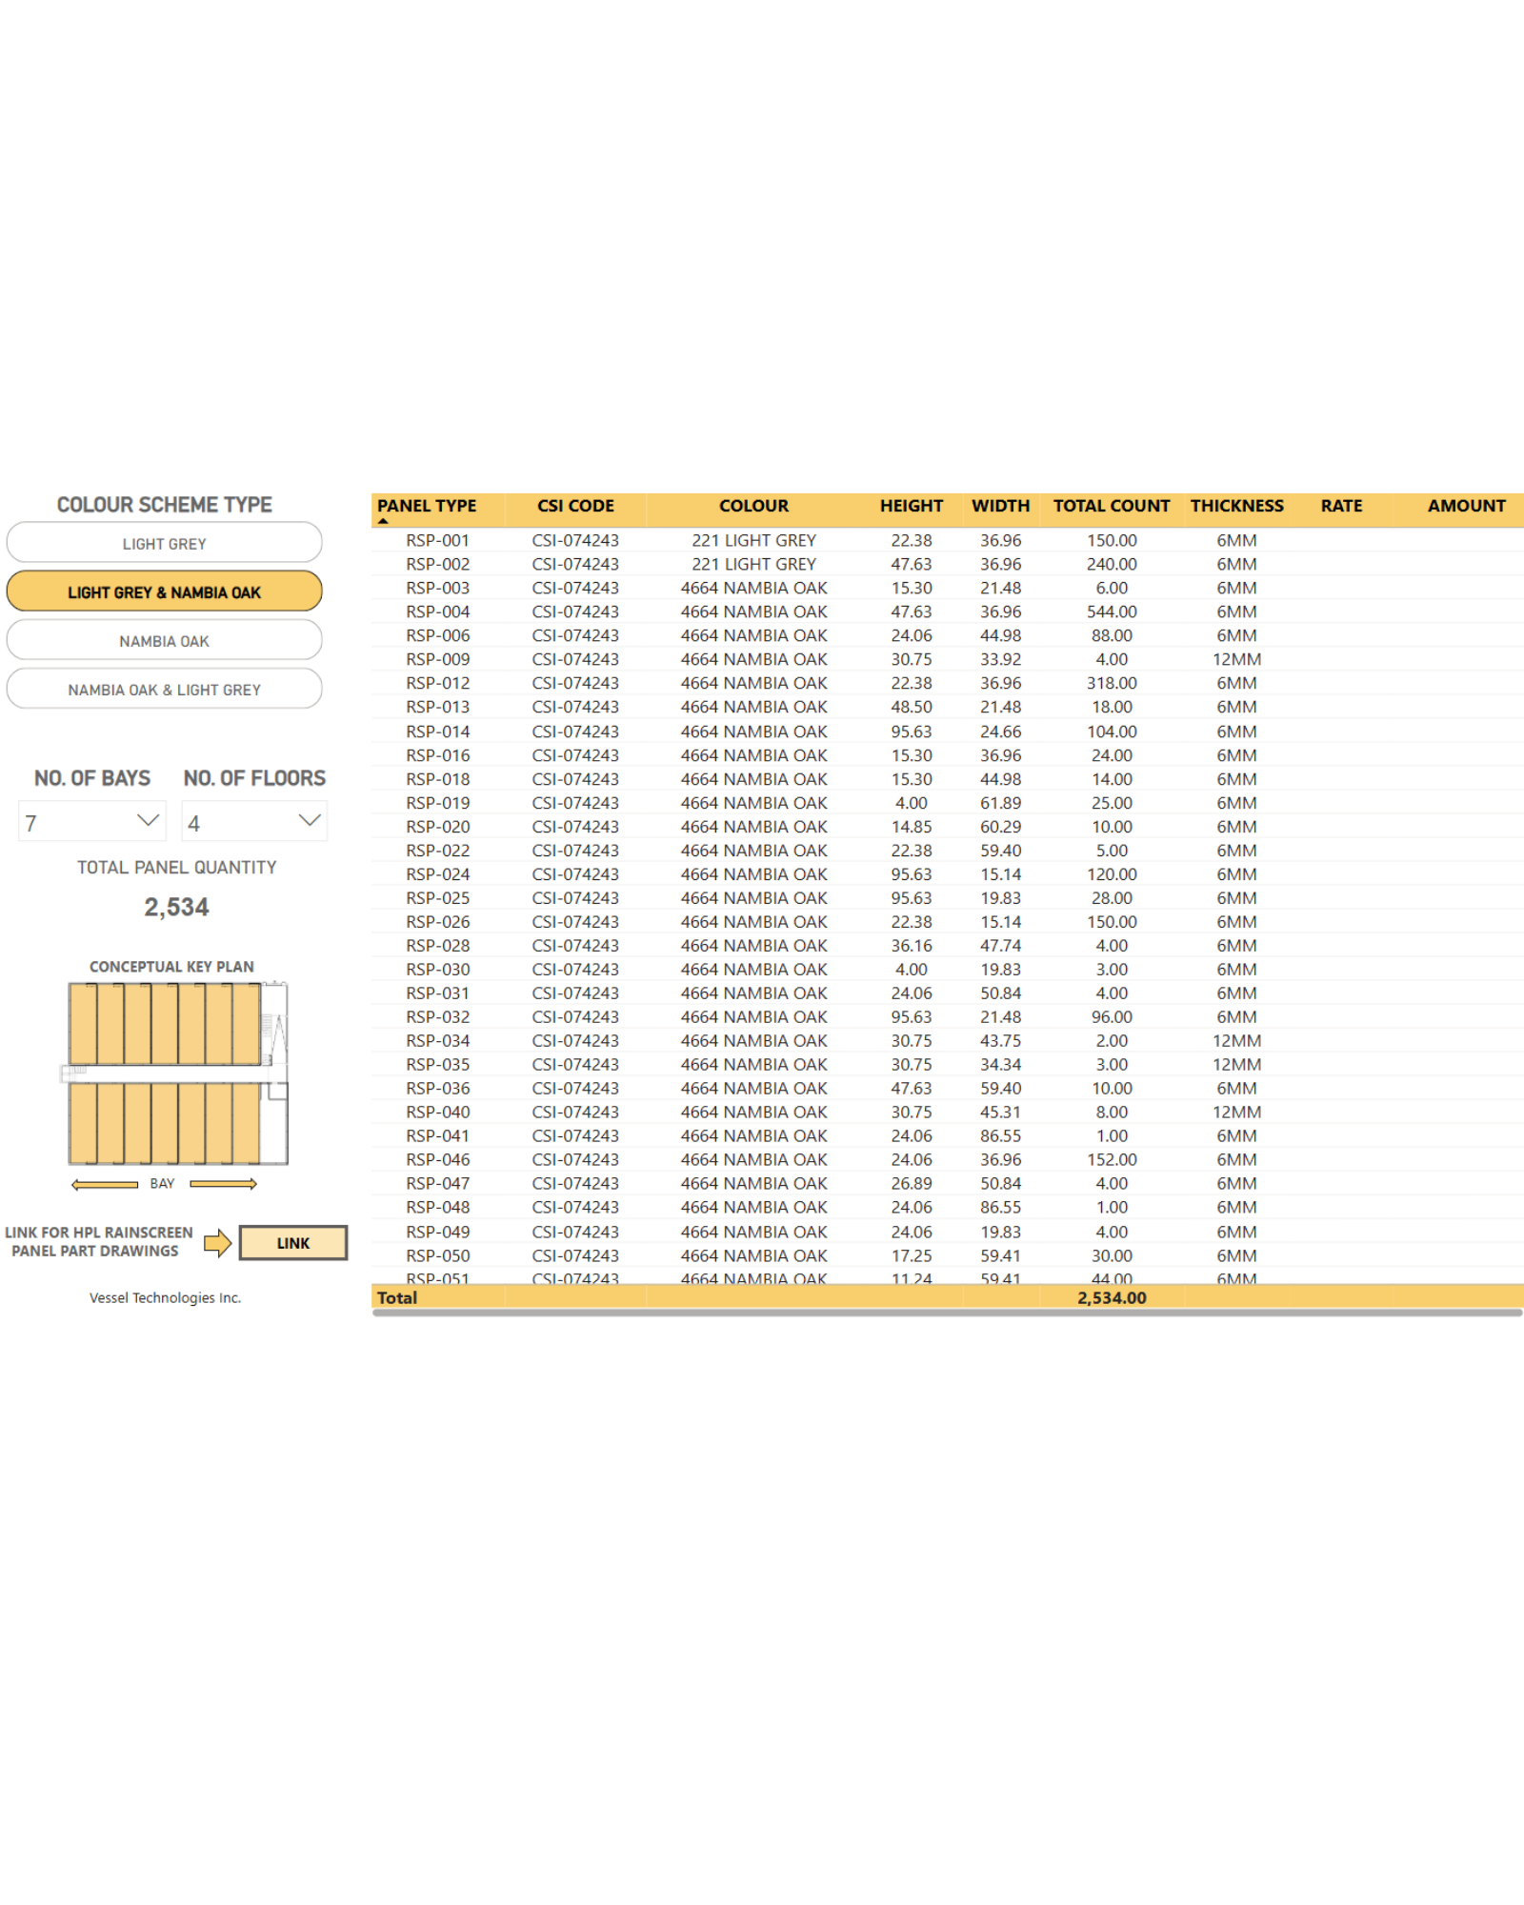Pick NAMBIA OAK & LIGHT GREY scheme
This screenshot has width=1524, height=1905.
coord(164,690)
